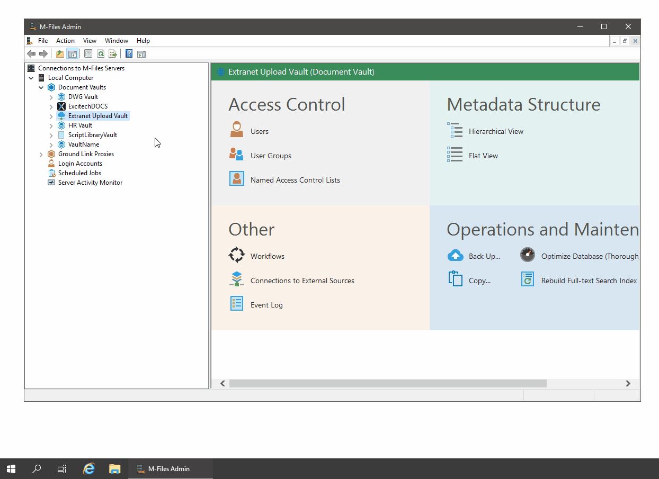Screen dimensions: 659x479
Task: Click the Up One Level folder icon
Action: pyautogui.click(x=60, y=53)
